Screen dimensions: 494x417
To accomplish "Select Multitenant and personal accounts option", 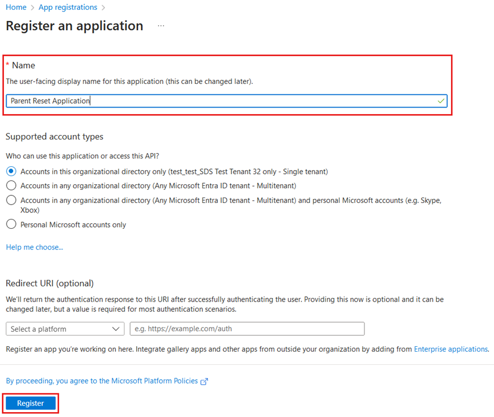I will coord(12,200).
